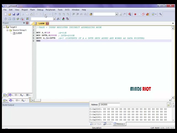This screenshot has height=133, width=177.
Task: Unindent lines using the Unindent icon
Action: pos(77,14)
